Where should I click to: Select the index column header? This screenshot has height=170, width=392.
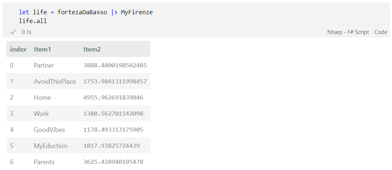point(18,49)
